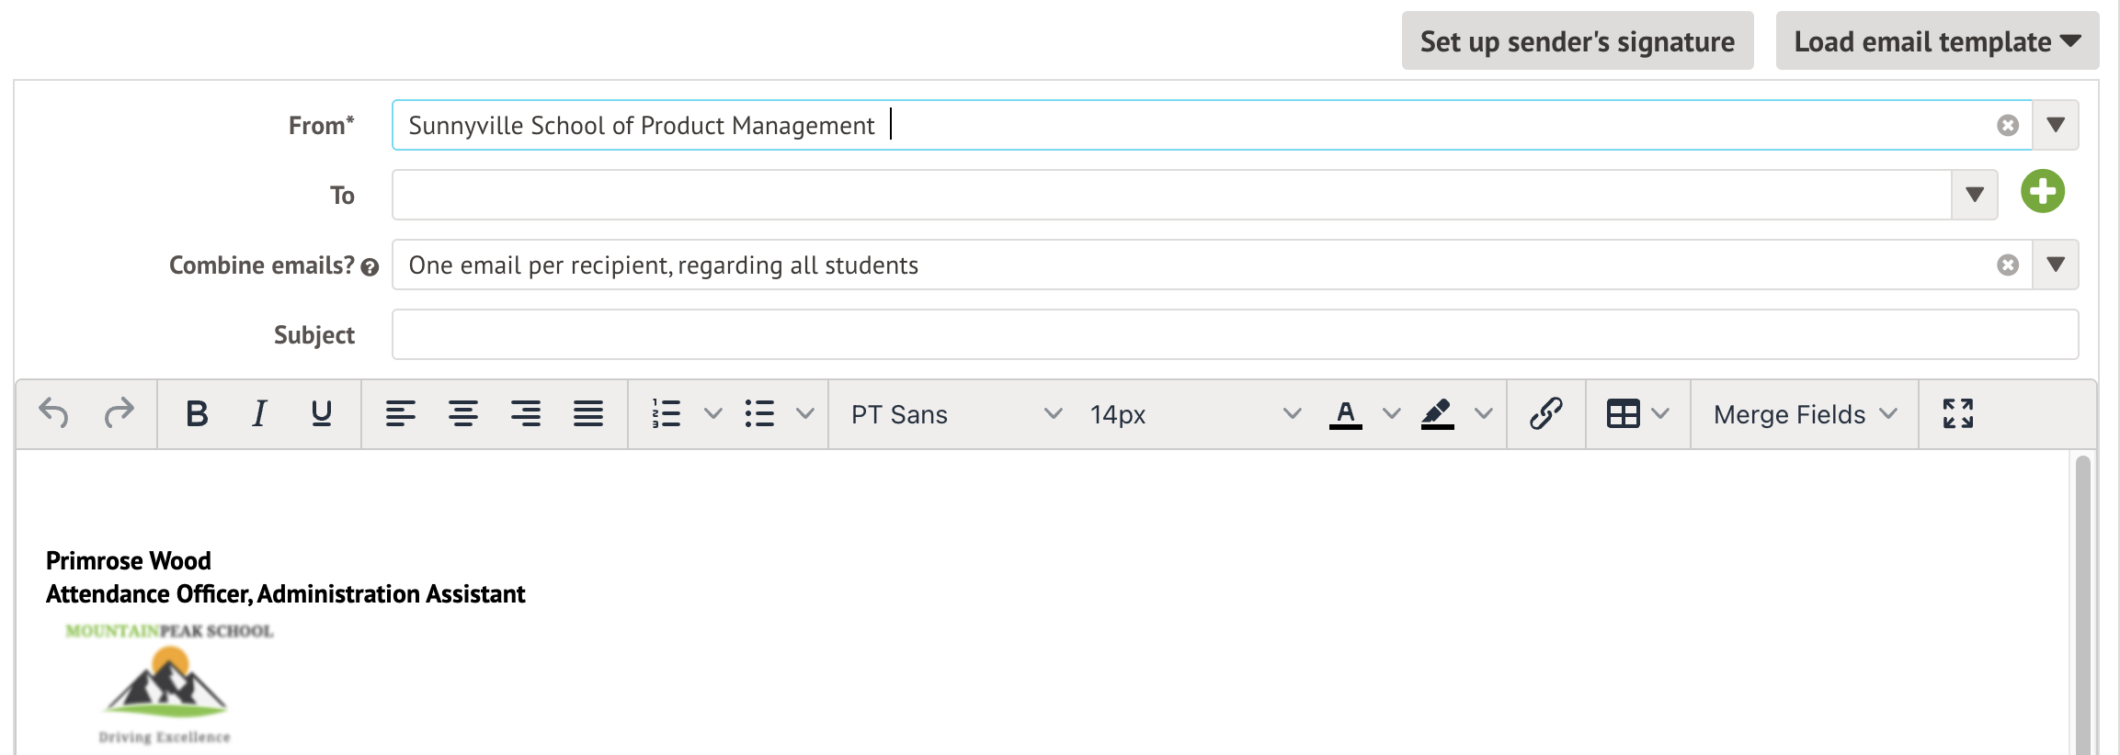Open Load email template menu
The height and width of the screenshot is (755, 2120).
[x=1936, y=41]
